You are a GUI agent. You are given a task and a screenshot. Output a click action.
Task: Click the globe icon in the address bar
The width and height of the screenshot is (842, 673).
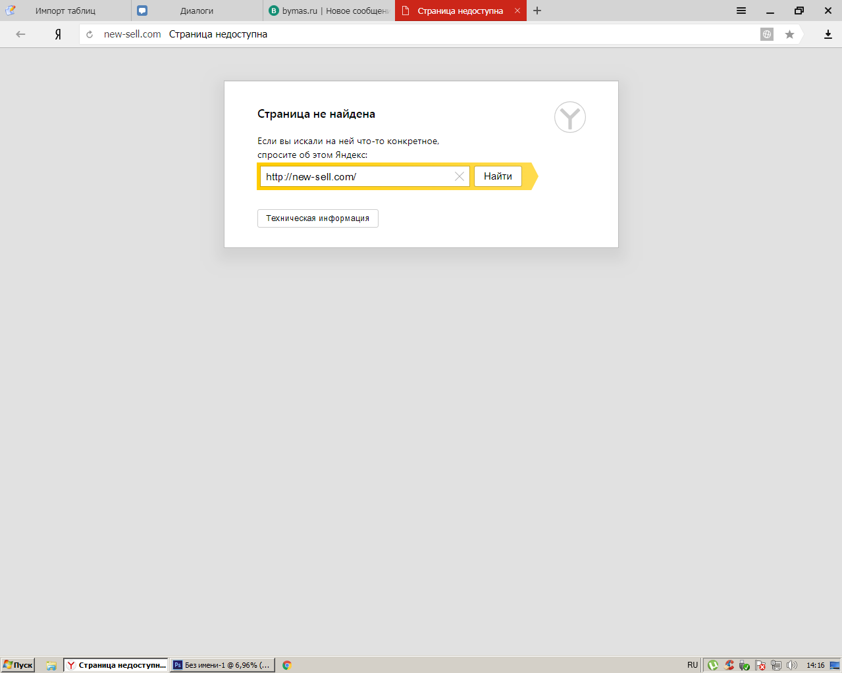[767, 34]
